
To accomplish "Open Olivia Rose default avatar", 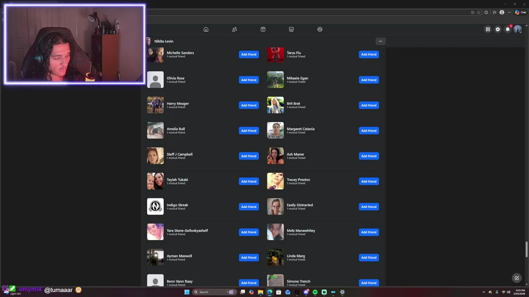I will (155, 80).
